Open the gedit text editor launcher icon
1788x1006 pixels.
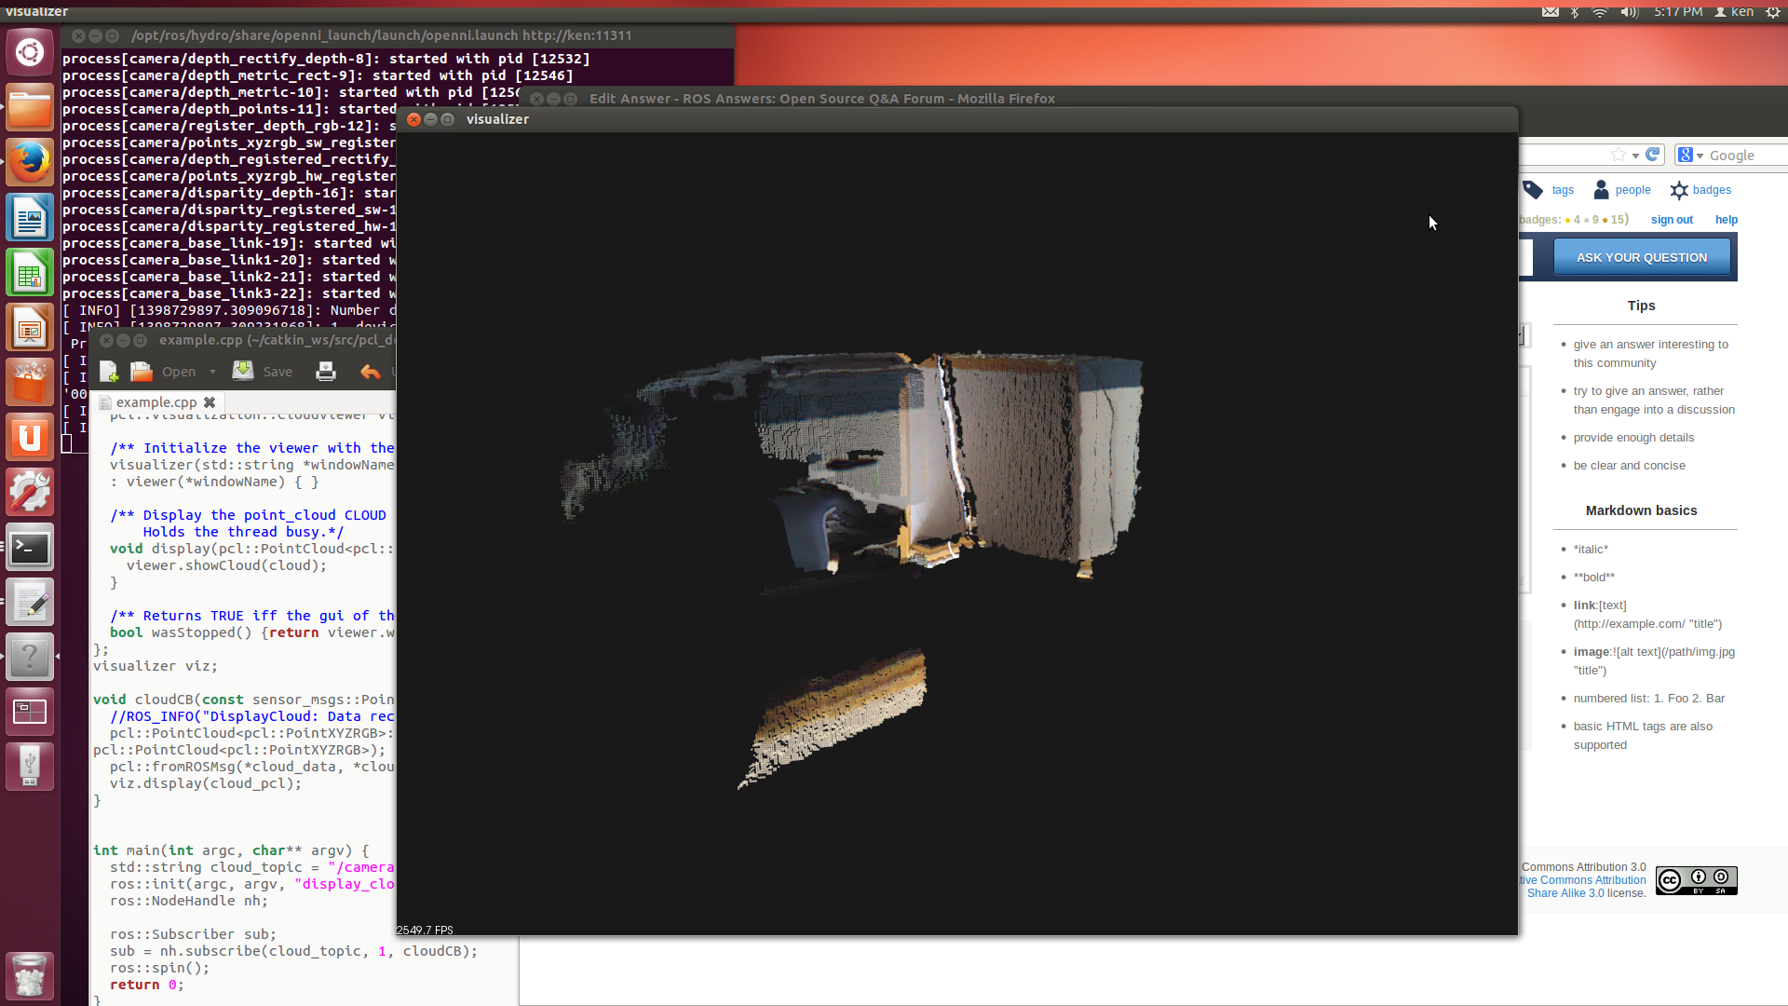30,603
